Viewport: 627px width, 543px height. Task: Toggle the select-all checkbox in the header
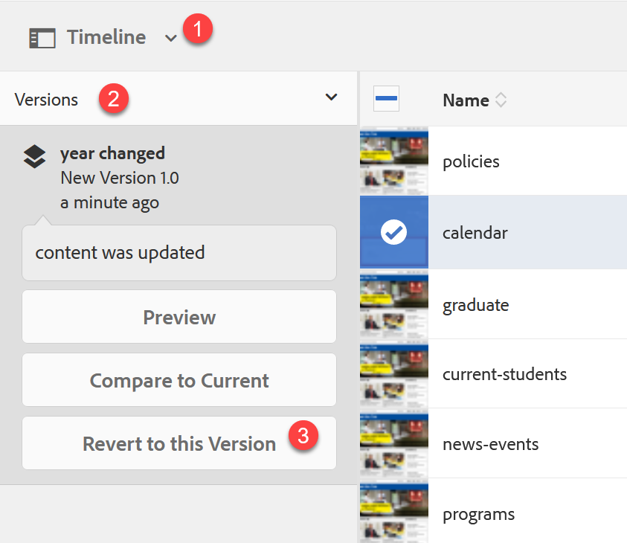point(386,98)
